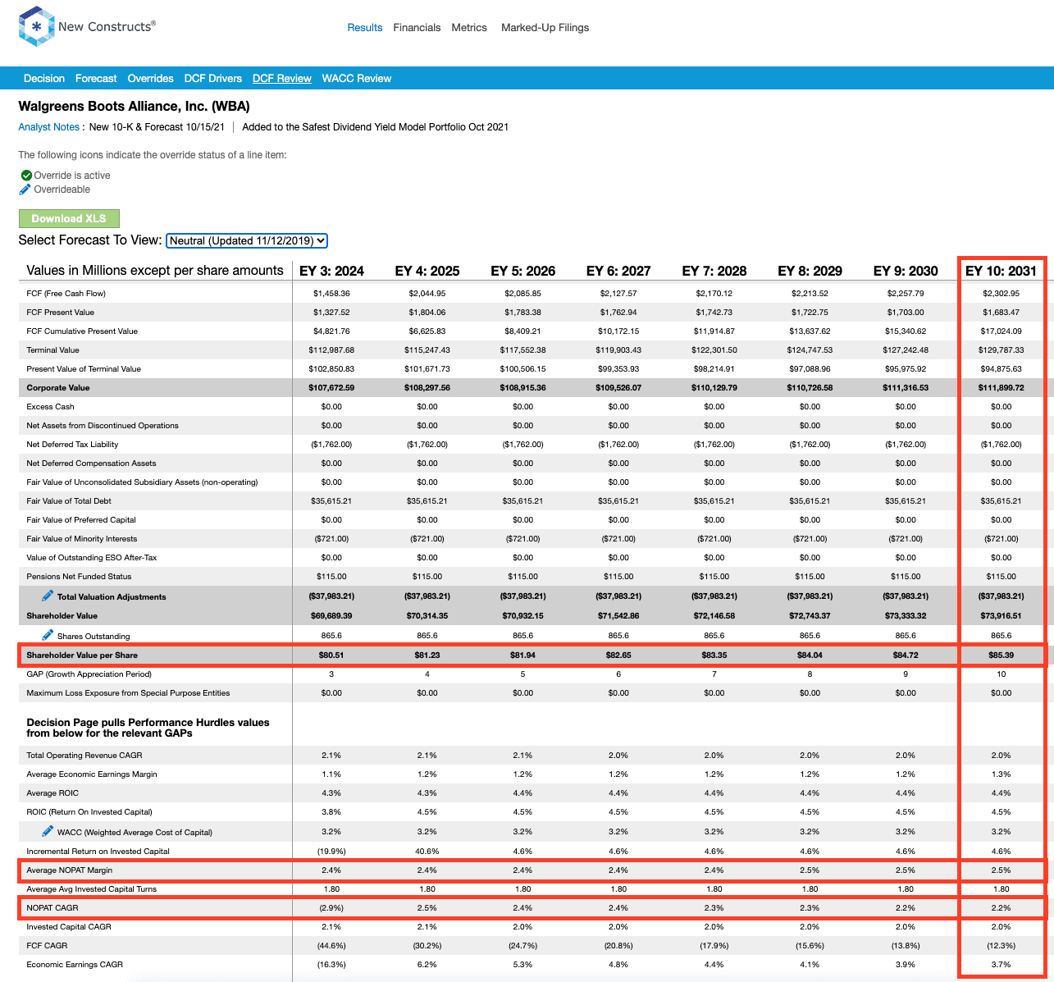This screenshot has height=982, width=1054.
Task: Click the 'EY 9: 2030' column header
Action: pos(906,271)
